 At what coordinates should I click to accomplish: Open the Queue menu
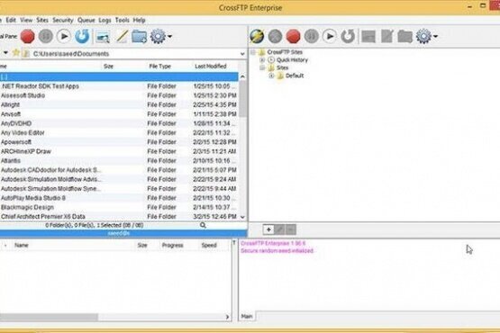click(86, 20)
